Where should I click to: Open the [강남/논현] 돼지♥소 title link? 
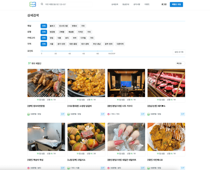click(156, 106)
